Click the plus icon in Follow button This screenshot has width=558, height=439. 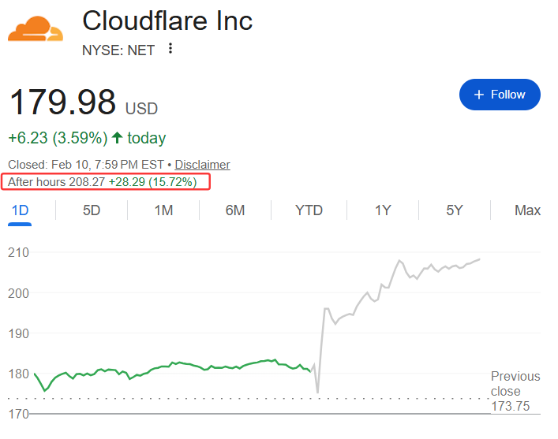click(x=478, y=95)
